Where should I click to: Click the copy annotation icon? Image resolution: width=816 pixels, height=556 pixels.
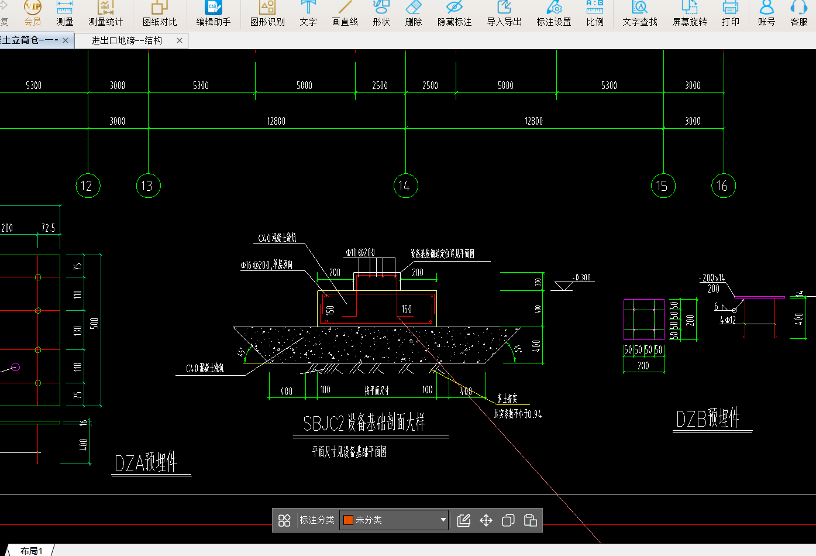coord(508,520)
